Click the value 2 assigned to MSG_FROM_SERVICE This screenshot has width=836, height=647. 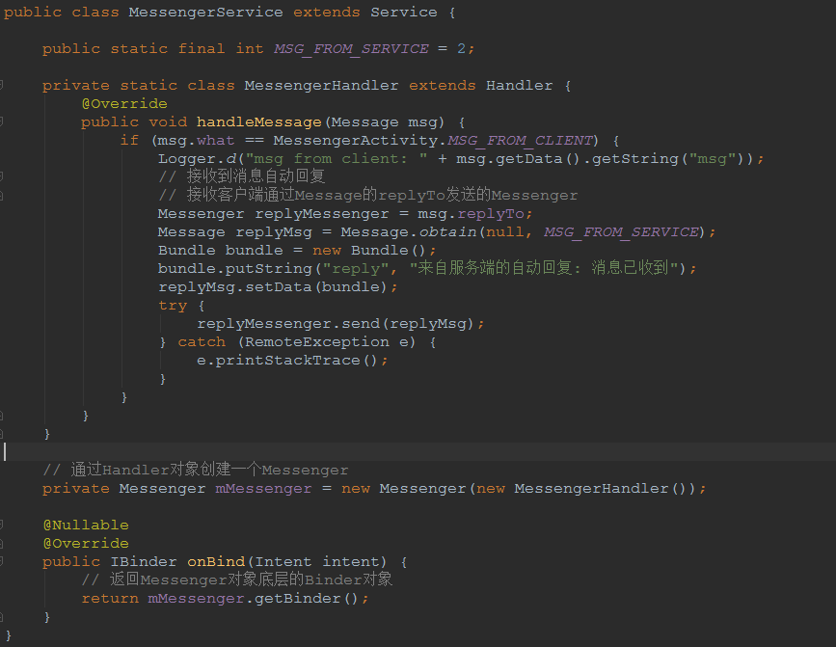461,49
